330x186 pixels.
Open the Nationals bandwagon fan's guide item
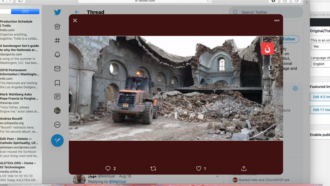point(20,54)
